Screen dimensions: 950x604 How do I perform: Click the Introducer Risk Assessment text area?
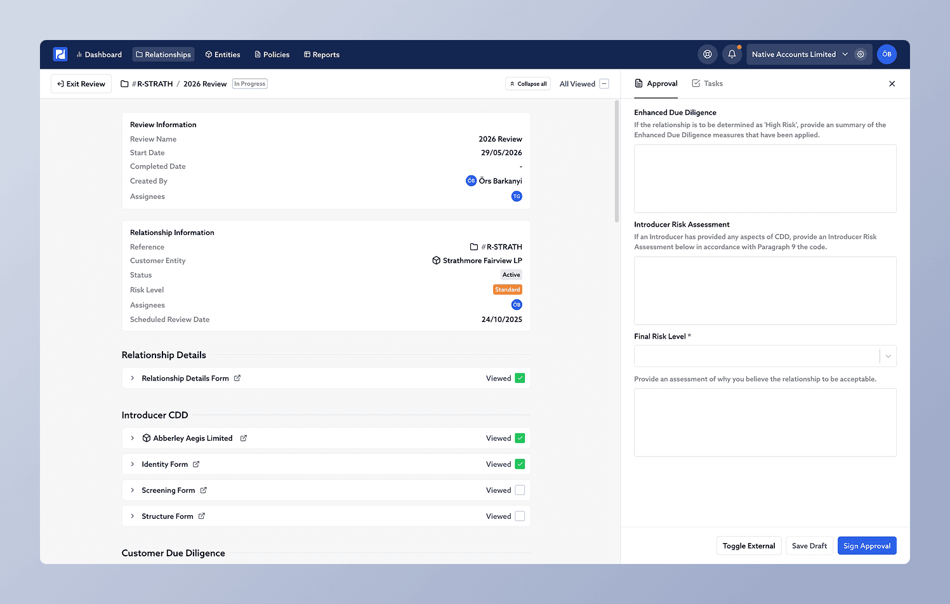(765, 291)
